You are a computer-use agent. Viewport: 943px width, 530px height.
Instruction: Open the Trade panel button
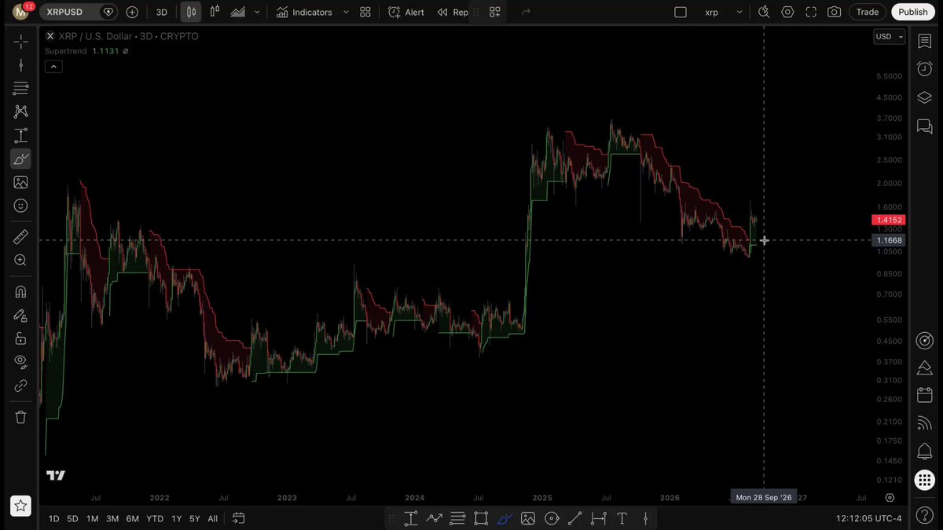(868, 12)
